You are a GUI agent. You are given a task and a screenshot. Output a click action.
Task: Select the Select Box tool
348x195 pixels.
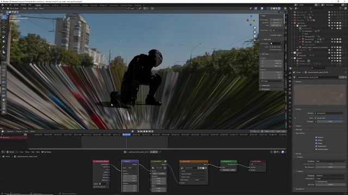(4, 17)
